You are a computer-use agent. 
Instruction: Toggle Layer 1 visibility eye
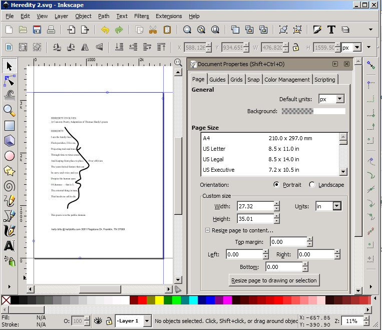98,320
